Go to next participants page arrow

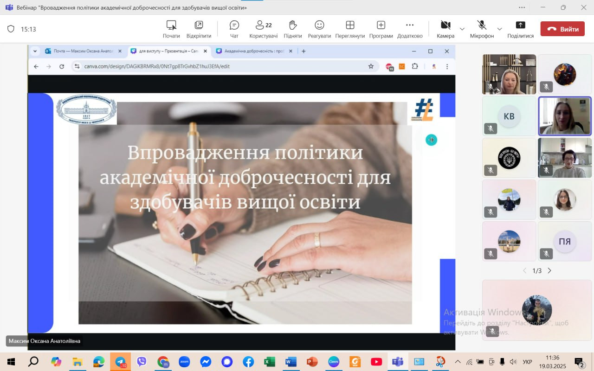(x=549, y=270)
